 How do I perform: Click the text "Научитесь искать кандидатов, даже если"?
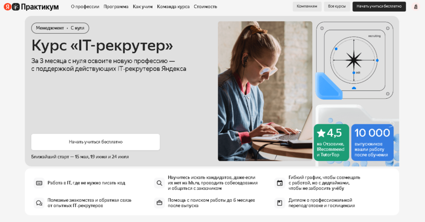pyautogui.click(x=211, y=177)
